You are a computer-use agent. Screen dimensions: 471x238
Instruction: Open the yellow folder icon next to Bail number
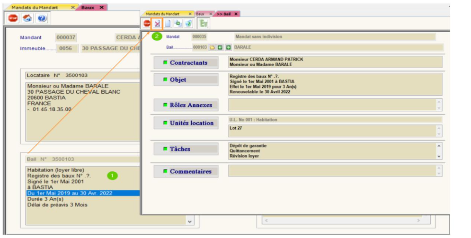(213, 47)
